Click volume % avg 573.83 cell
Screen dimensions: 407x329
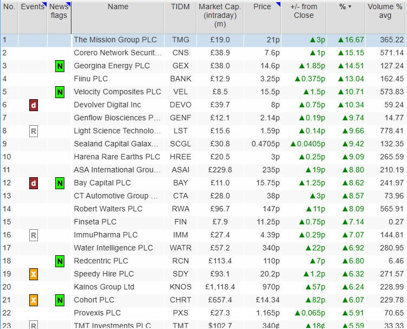pyautogui.click(x=385, y=92)
